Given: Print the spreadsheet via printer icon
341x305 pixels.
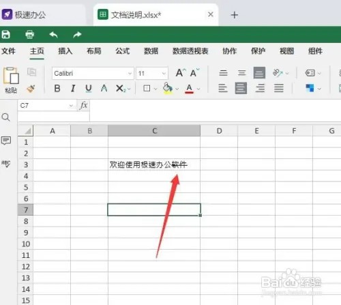Looking at the screenshot, I should click(x=29, y=35).
